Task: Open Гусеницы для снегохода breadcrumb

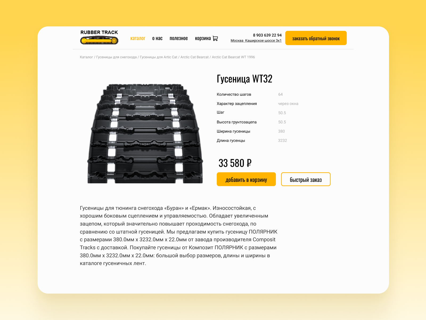Action: click(116, 57)
